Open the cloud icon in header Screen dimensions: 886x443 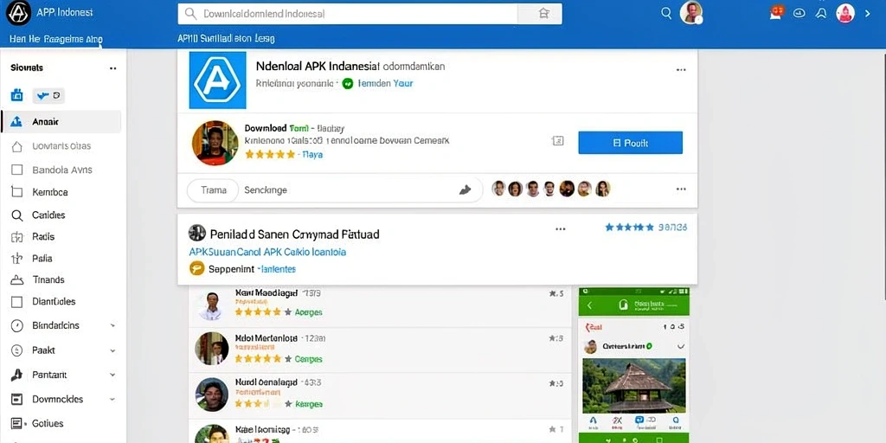[799, 13]
